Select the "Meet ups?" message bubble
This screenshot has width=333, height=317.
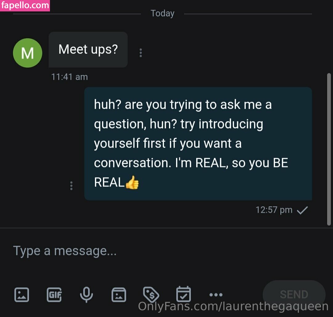pyautogui.click(x=88, y=50)
